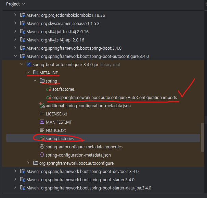Select Maven: org.slf4j:jul-to-slf4j:2.0.16

point(57,32)
